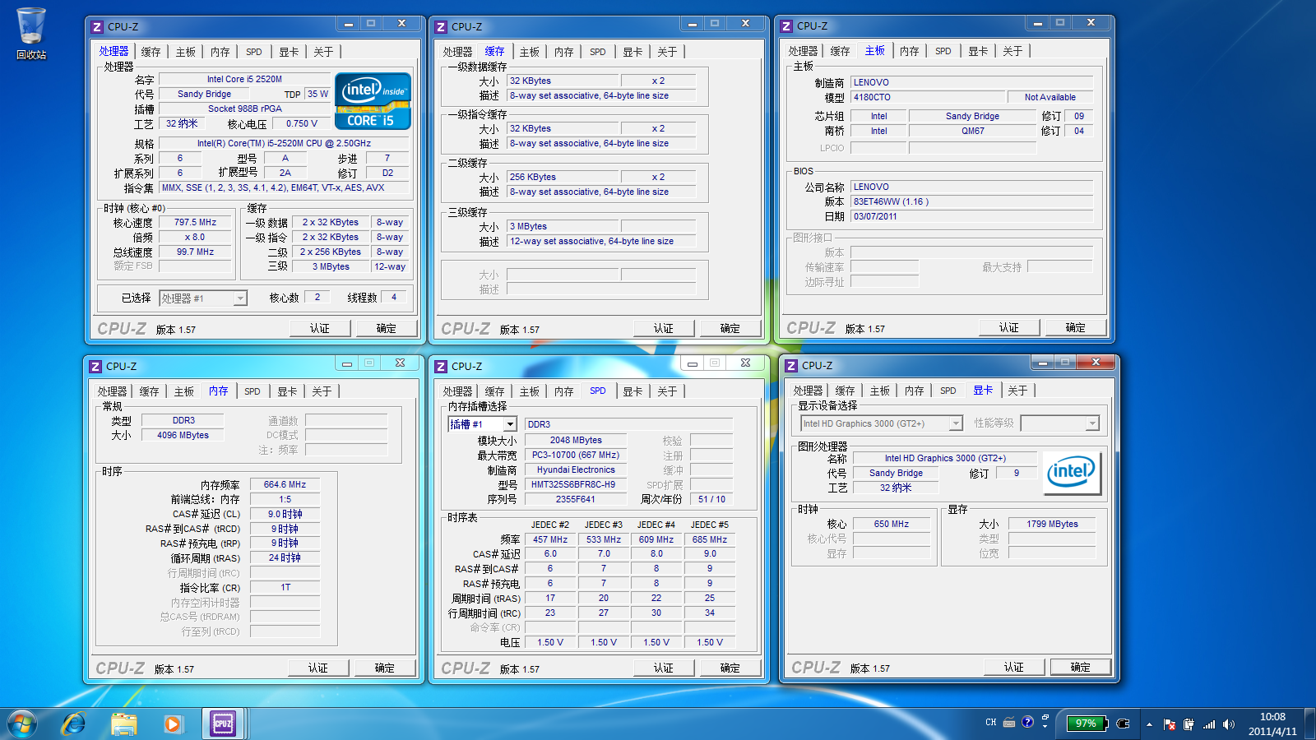Image resolution: width=1316 pixels, height=740 pixels.
Task: Click the 4096 MBytes memory size value
Action: [183, 435]
